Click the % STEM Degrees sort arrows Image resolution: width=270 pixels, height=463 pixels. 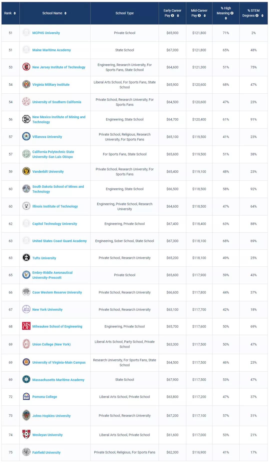tap(262, 16)
